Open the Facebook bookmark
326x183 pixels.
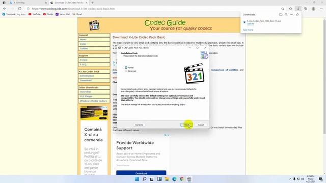tap(14, 14)
